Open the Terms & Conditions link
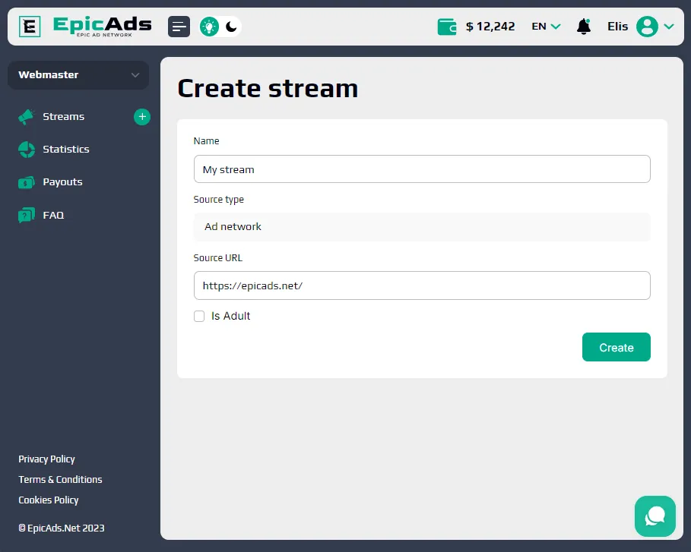Screen dimensions: 691x552 coord(60,479)
